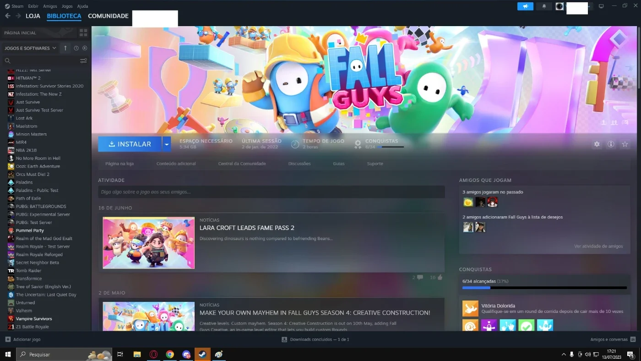Click the INSTALAR button

tap(130, 144)
